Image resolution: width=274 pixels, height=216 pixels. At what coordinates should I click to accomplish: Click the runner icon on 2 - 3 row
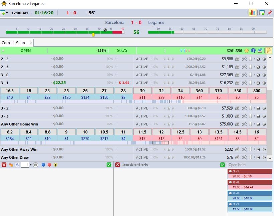coord(244,67)
